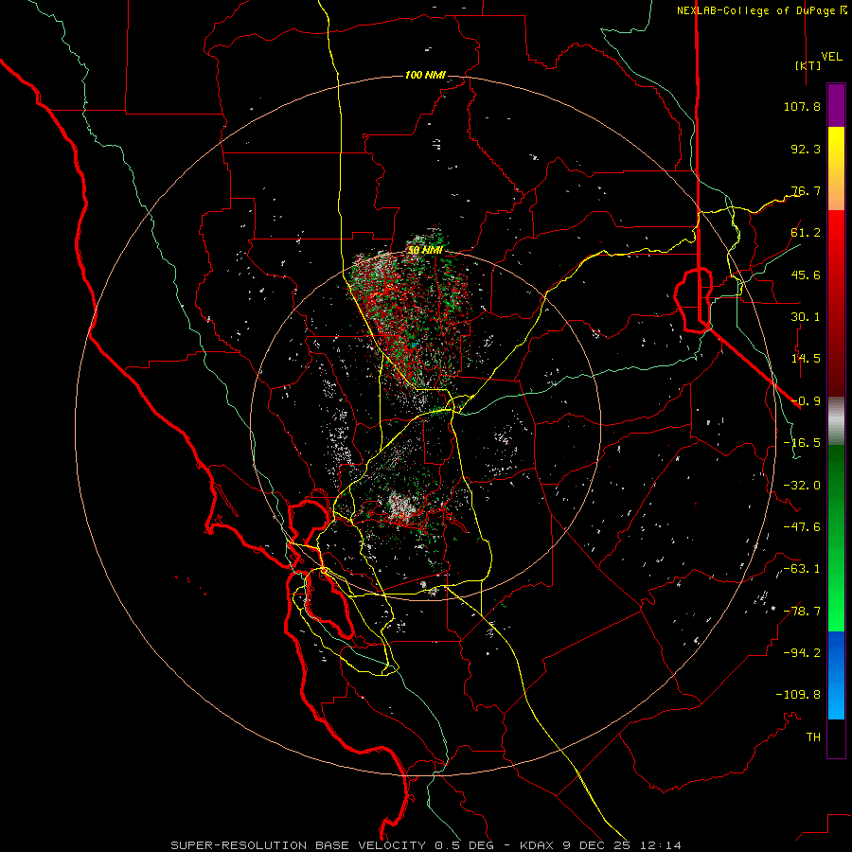Click the -32.0 scale value
The width and height of the screenshot is (852, 852).
[802, 486]
